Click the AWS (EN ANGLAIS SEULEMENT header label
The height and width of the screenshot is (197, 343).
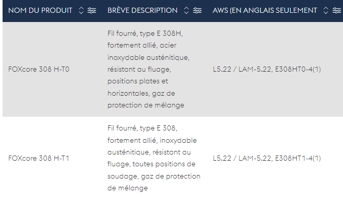265,10
